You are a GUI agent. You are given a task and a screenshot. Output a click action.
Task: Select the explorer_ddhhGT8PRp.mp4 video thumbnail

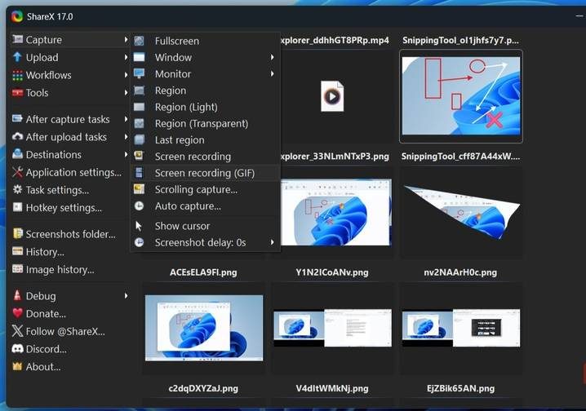332,96
